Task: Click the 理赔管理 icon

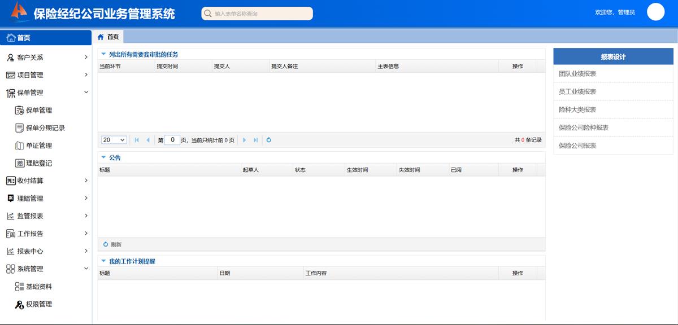Action: [x=11, y=199]
